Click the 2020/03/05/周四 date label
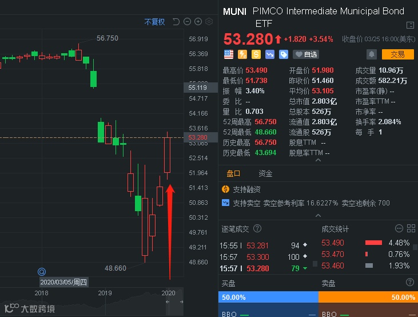The image size is (418, 317). pos(63,282)
